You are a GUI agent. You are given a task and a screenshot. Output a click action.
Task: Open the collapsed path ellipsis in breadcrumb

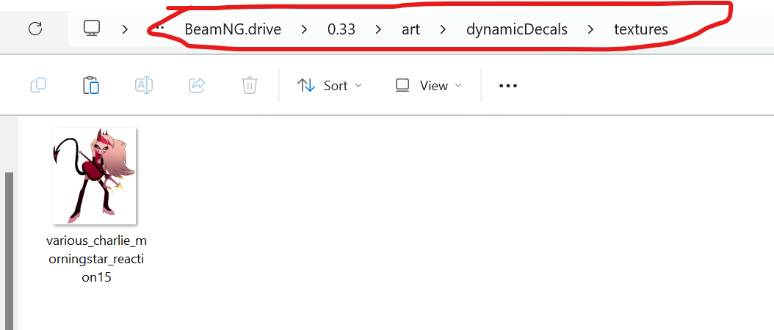click(x=159, y=29)
